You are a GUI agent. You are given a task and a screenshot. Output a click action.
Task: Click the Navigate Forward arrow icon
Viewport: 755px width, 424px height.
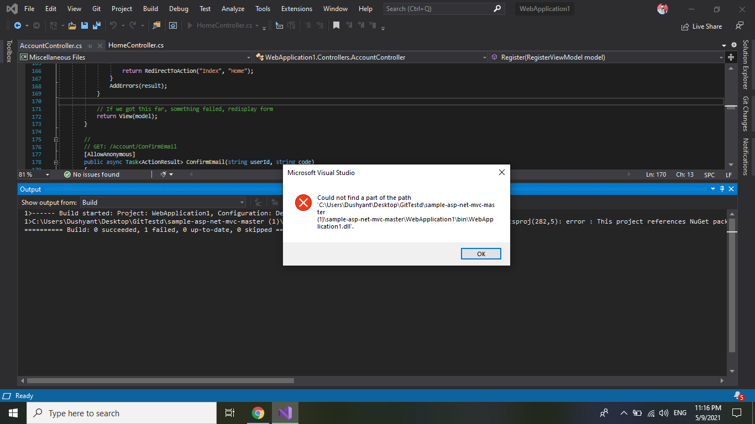(x=36, y=25)
